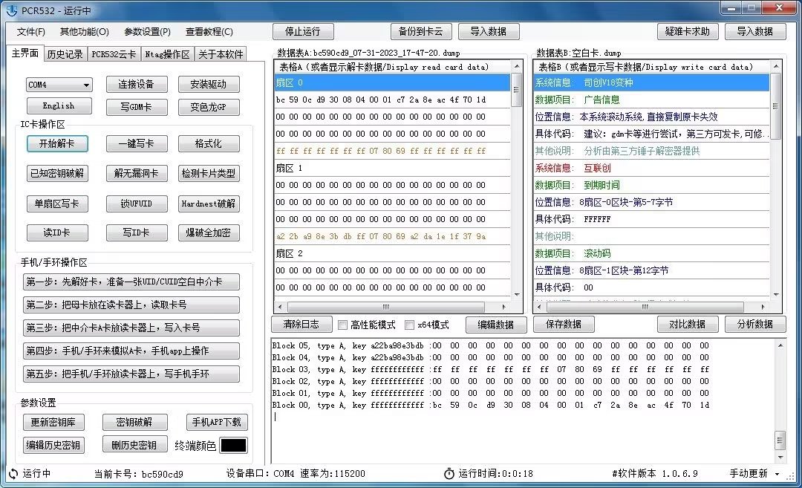Enable 高性能模式 checkbox
This screenshot has width=802, height=488.
point(343,325)
